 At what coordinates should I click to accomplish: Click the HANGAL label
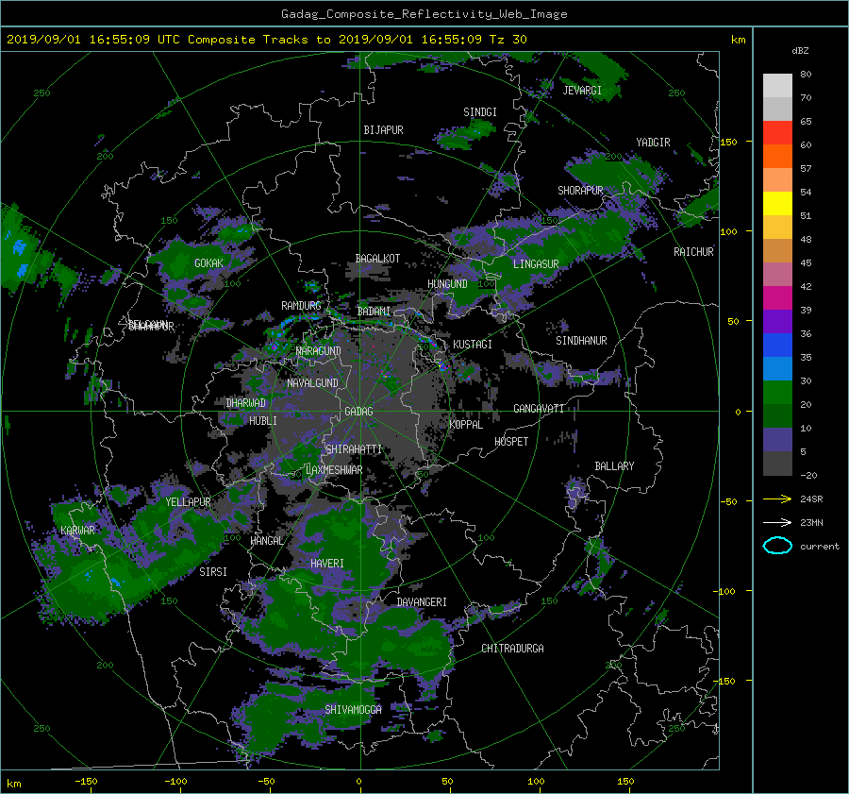click(267, 541)
